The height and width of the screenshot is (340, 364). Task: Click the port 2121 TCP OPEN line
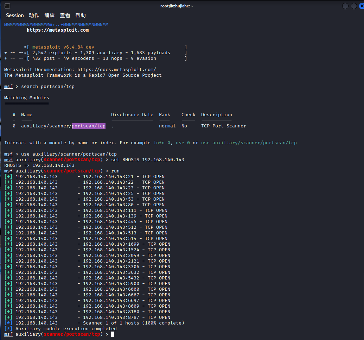point(87,261)
